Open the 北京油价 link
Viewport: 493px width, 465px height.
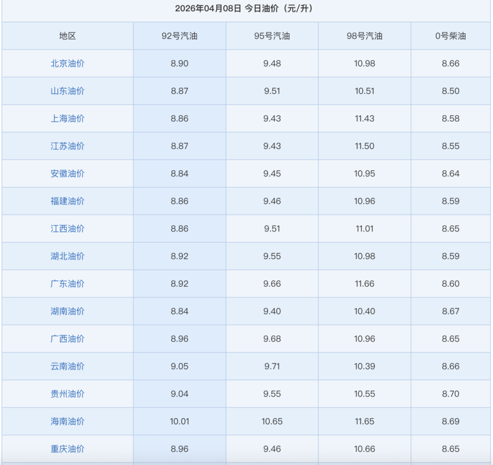click(x=68, y=64)
